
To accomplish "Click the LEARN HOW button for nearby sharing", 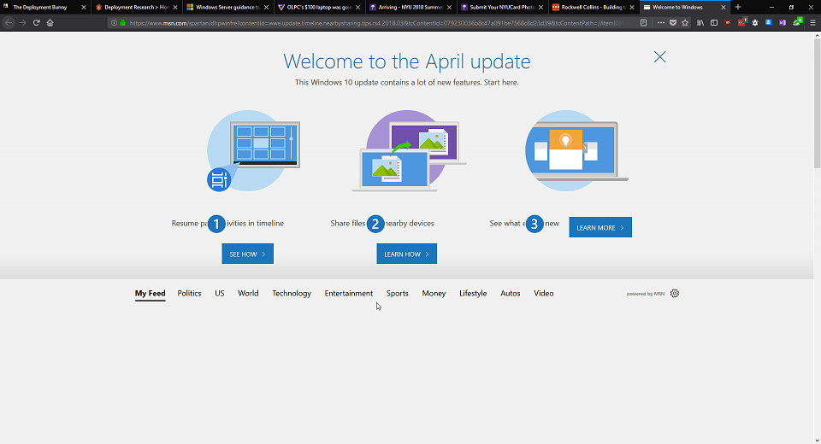I will pyautogui.click(x=406, y=254).
